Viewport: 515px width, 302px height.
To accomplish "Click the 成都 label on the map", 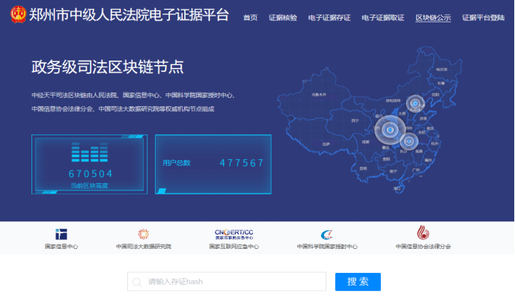I will click(365, 142).
